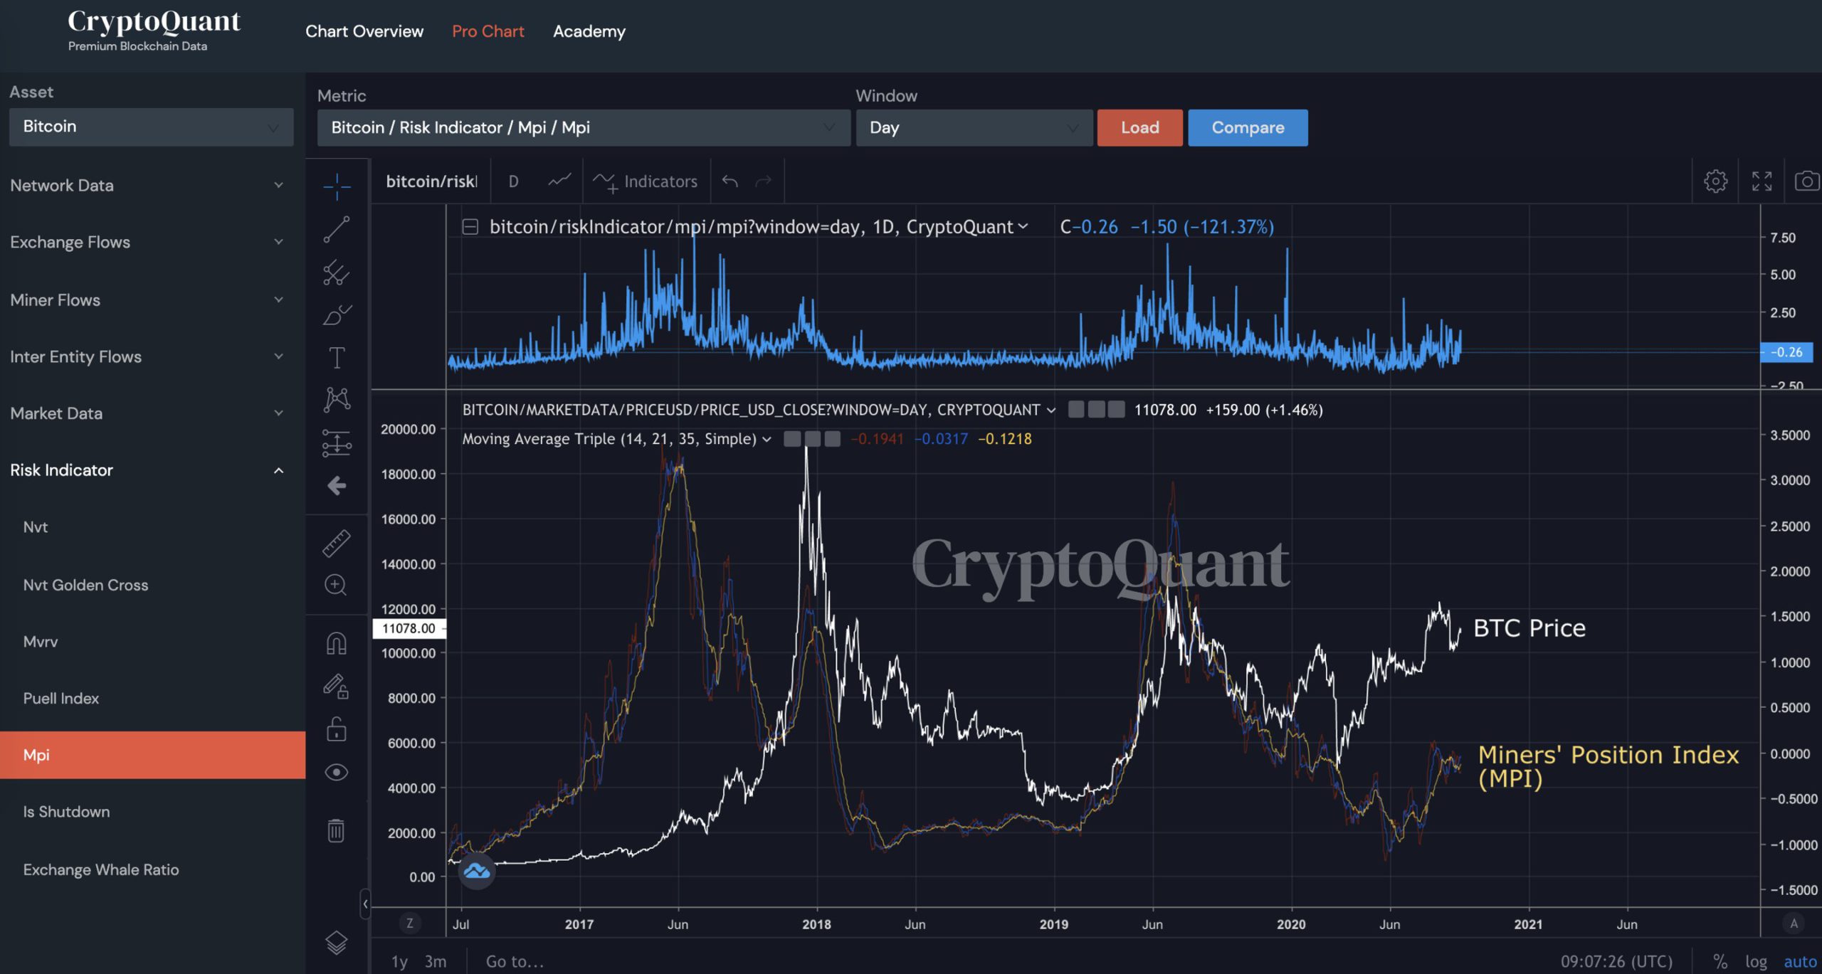Select the text annotation tool
Image resolution: width=1822 pixels, height=974 pixels.
point(337,357)
